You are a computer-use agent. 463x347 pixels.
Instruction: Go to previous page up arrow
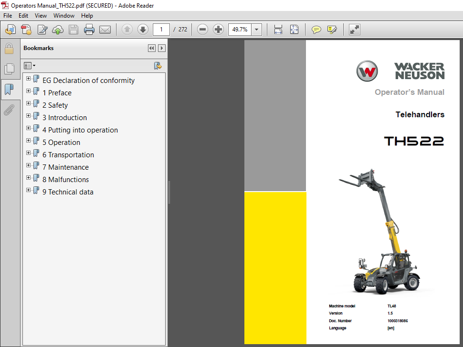pos(127,30)
